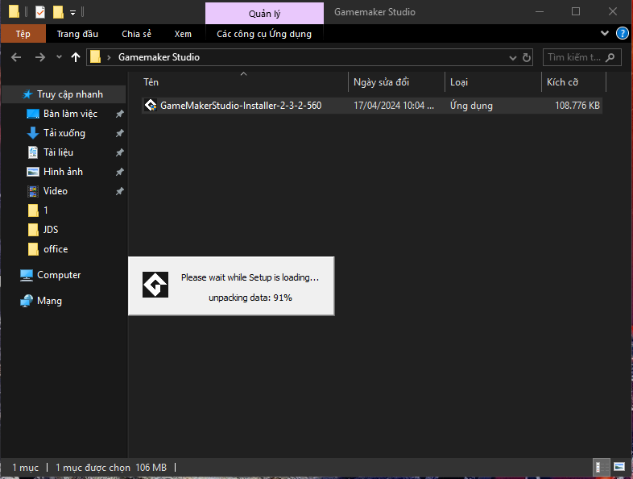
Task: Sort files by Ngày sửa đổi column
Action: (x=395, y=82)
